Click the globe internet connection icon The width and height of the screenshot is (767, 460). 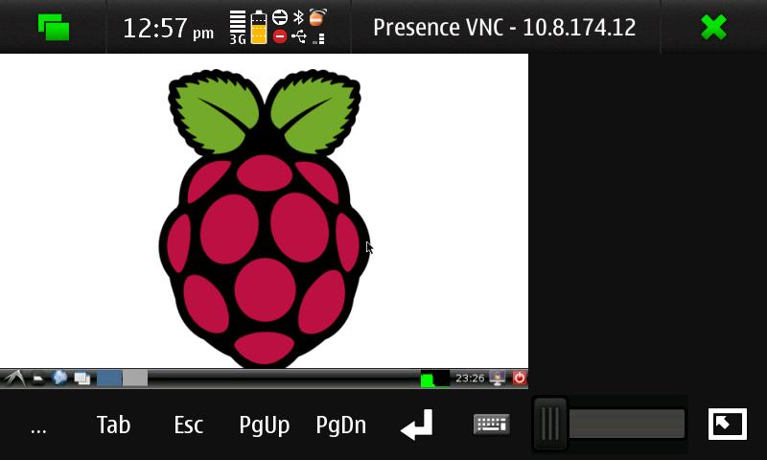tap(280, 17)
